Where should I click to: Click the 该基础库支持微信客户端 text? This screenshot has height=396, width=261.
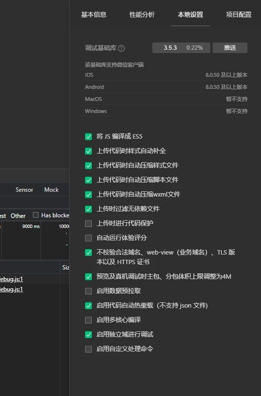[x=114, y=65]
